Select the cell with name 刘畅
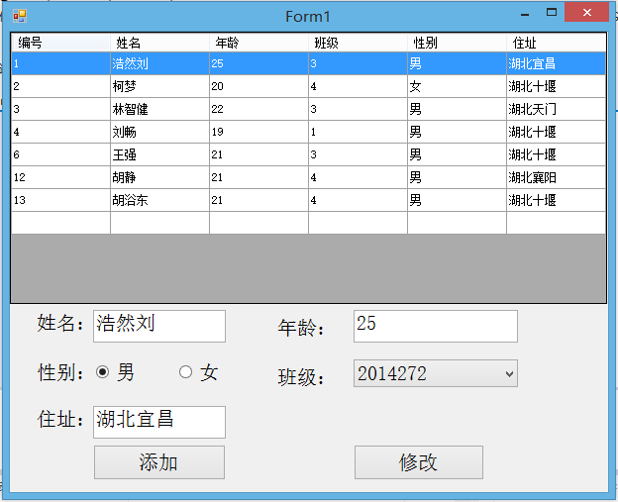Image resolution: width=618 pixels, height=502 pixels. point(159,132)
